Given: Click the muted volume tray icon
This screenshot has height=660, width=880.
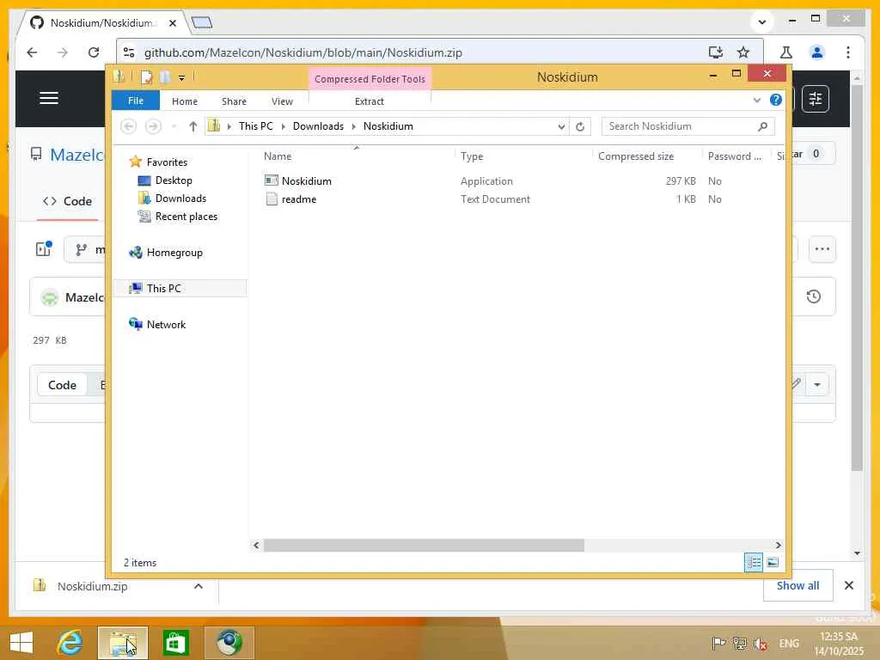Looking at the screenshot, I should [x=760, y=644].
